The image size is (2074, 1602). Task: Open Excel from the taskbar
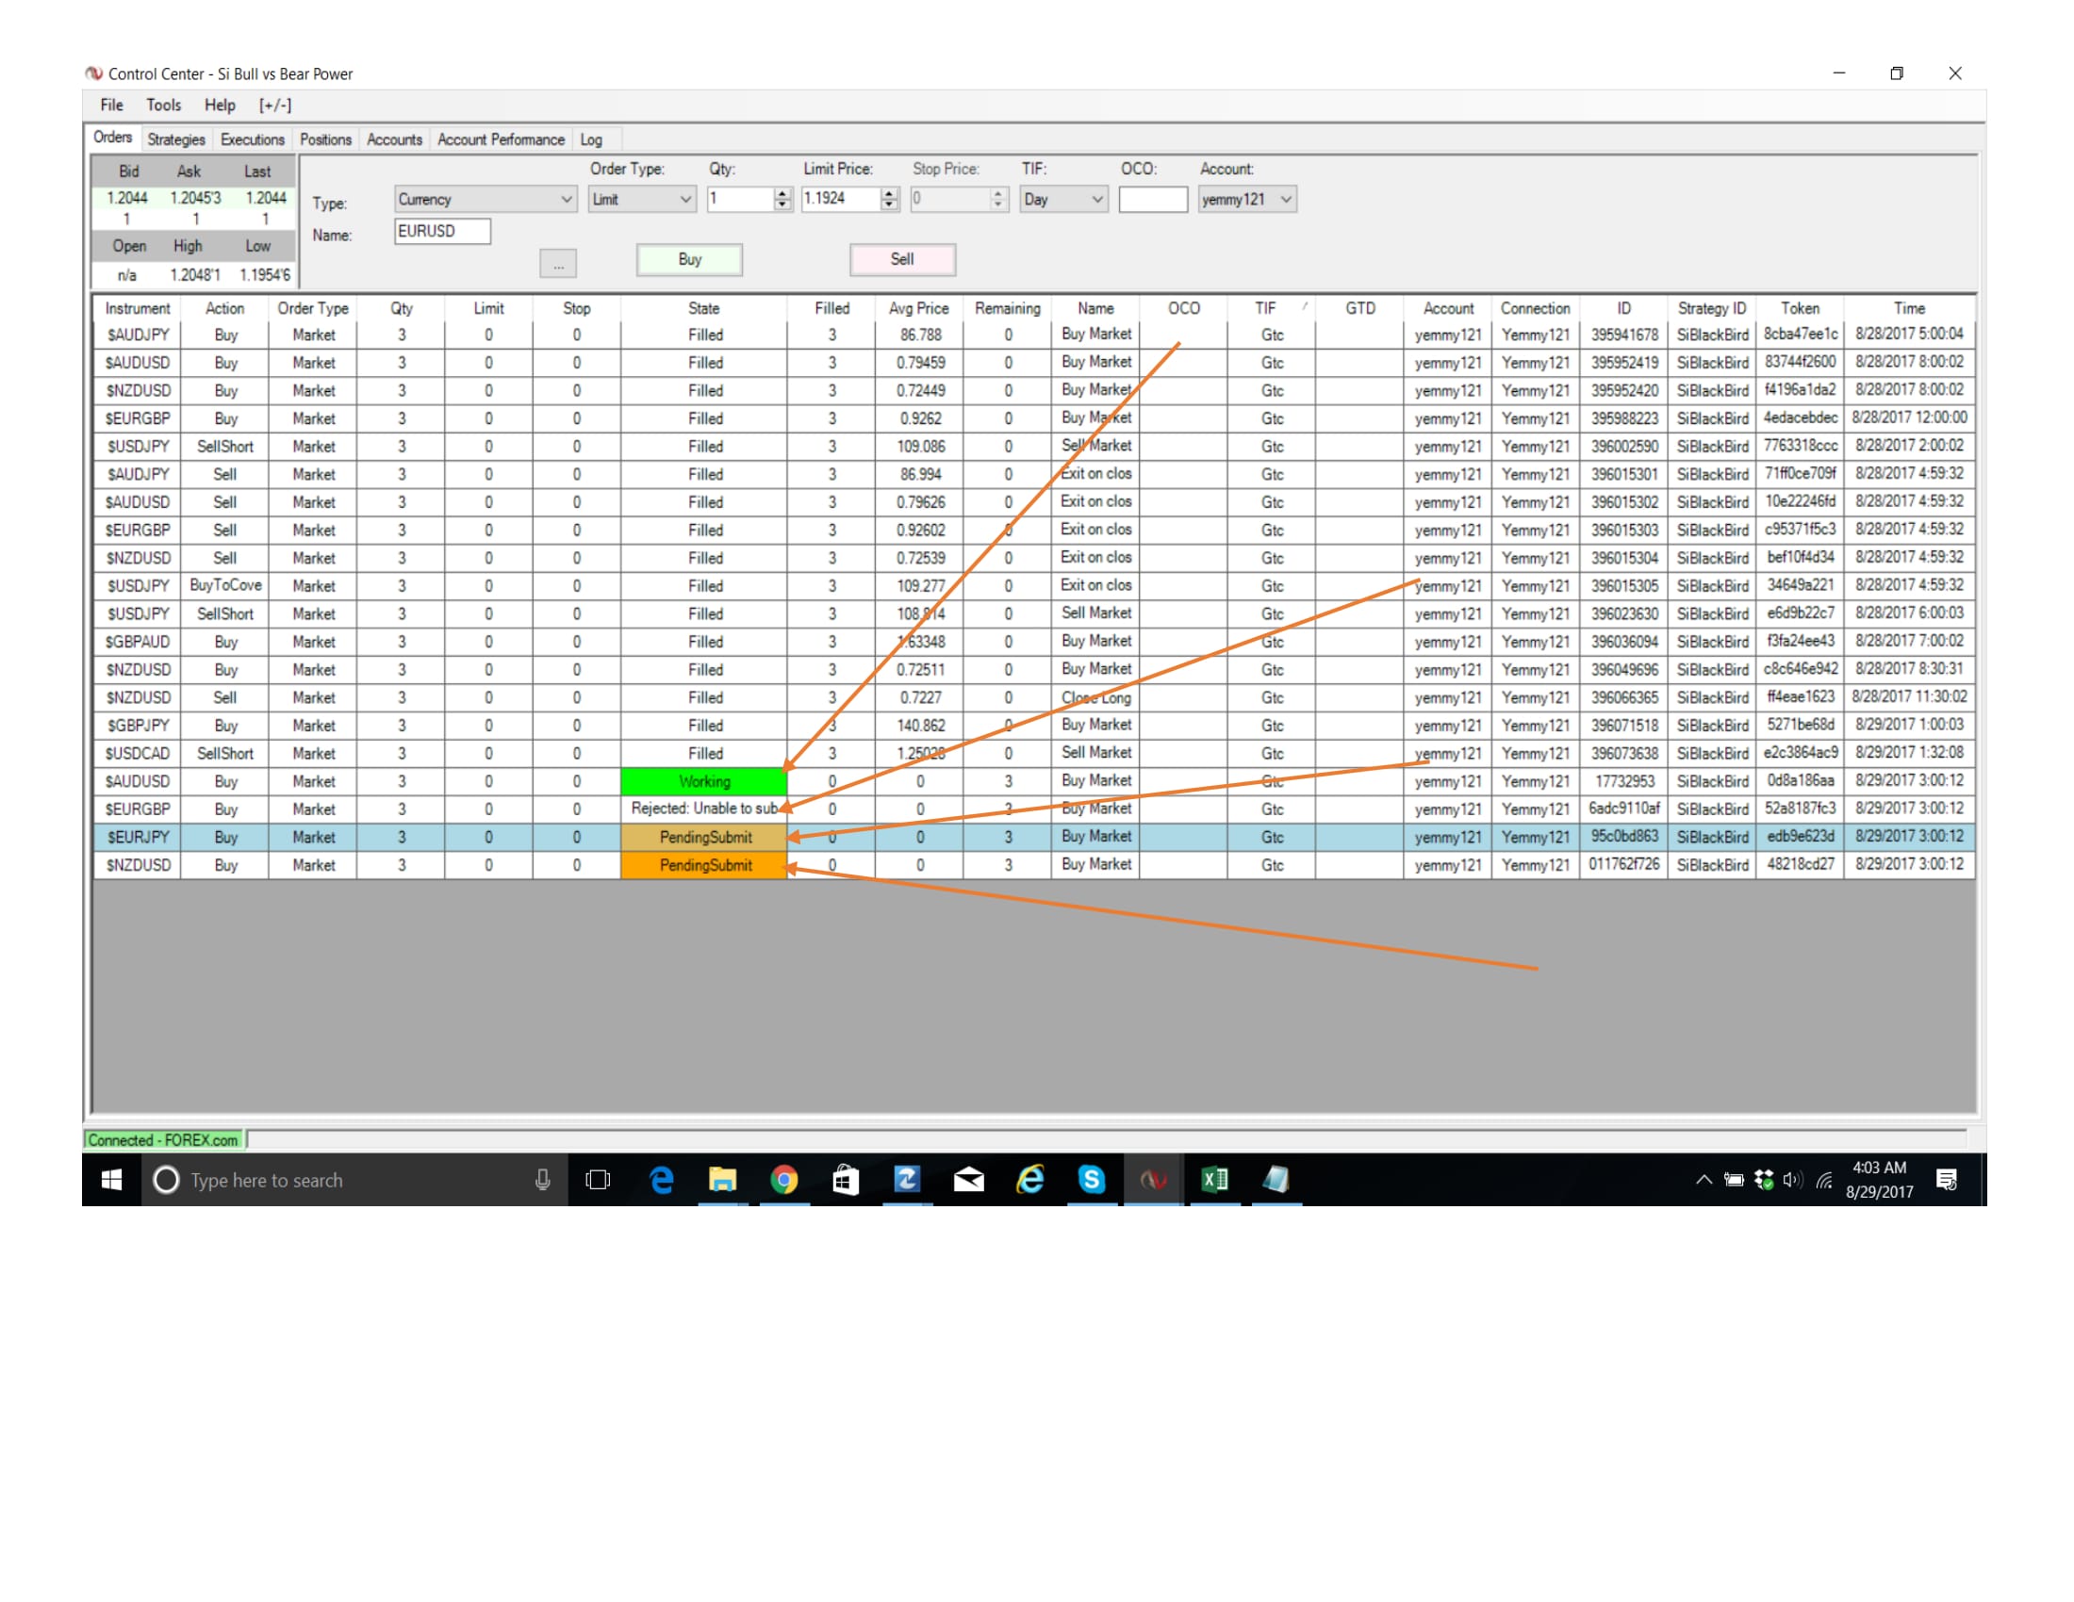click(x=1214, y=1180)
